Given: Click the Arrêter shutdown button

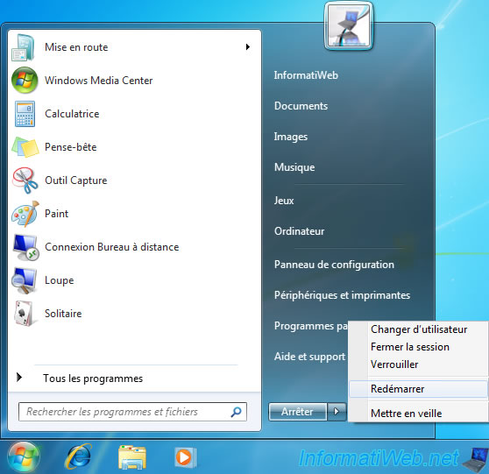Looking at the screenshot, I should point(297,412).
